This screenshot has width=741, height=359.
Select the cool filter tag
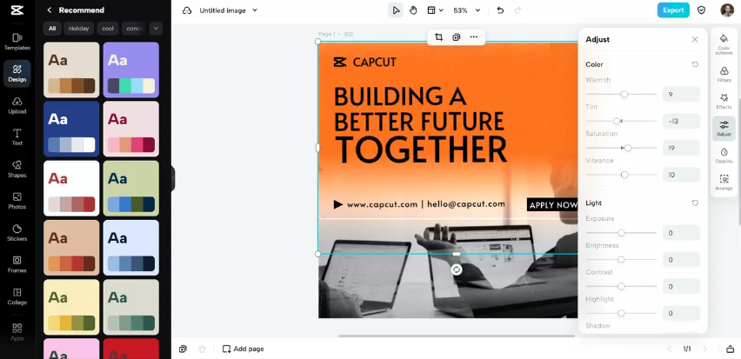coord(108,29)
